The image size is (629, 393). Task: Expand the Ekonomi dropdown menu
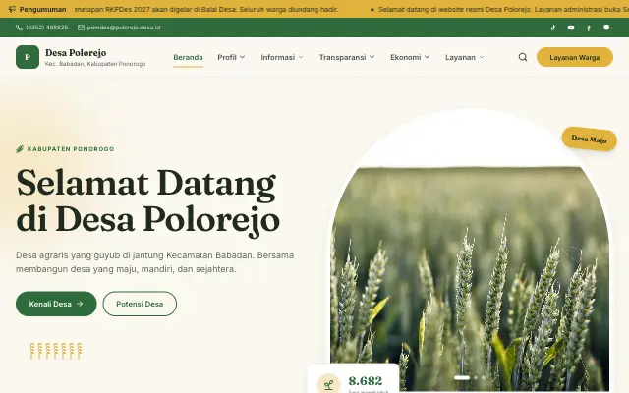click(410, 57)
